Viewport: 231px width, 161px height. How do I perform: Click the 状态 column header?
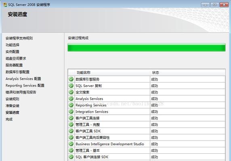pyautogui.click(x=155, y=72)
